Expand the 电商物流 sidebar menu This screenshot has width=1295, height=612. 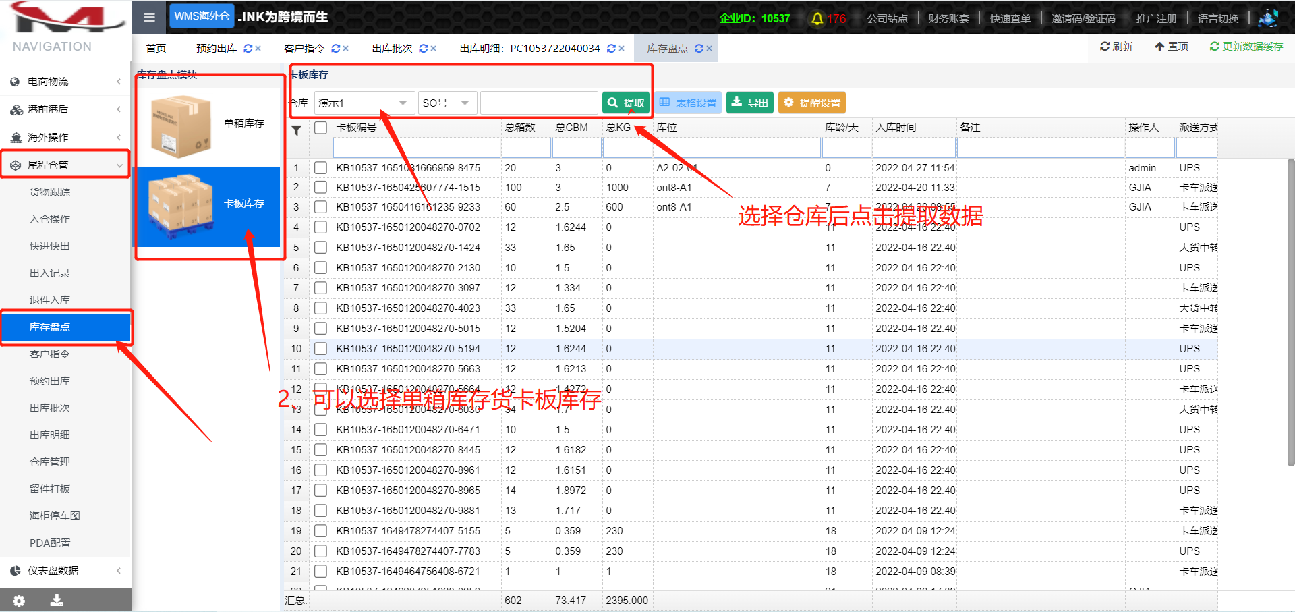click(65, 82)
